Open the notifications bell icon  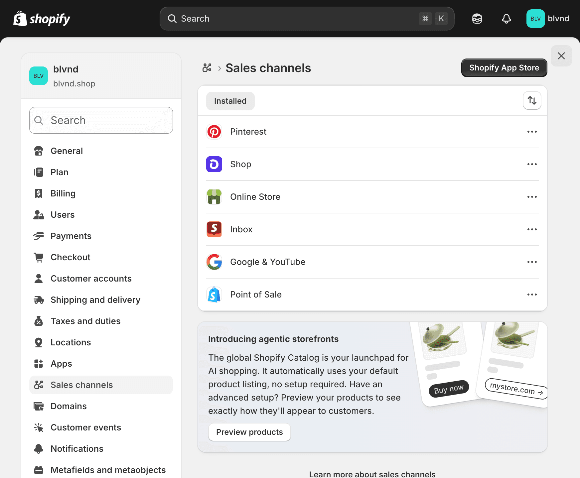click(507, 19)
